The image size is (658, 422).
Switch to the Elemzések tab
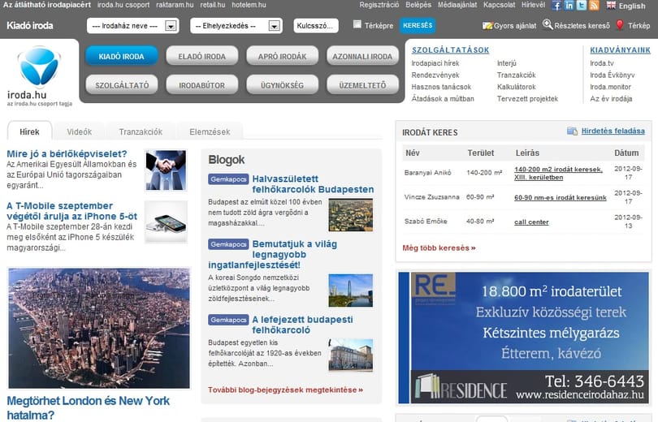pyautogui.click(x=210, y=131)
